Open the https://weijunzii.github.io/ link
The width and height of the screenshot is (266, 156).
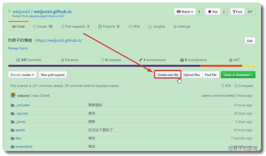[x=59, y=40]
